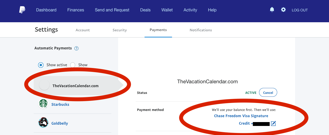Edit payment method with pencil icon
329x135 pixels.
tap(273, 123)
